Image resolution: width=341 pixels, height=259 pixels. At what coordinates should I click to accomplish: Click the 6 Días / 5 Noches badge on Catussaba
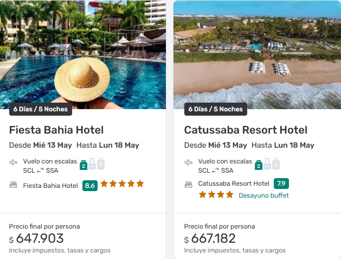(x=215, y=109)
